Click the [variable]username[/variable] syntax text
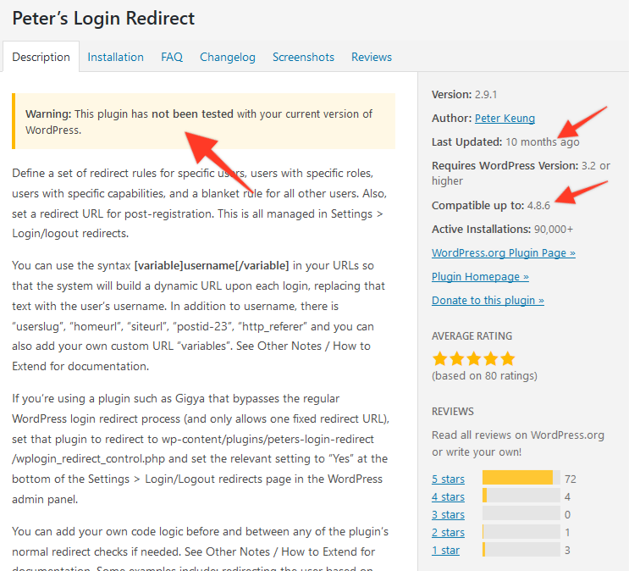The image size is (629, 571). [212, 265]
